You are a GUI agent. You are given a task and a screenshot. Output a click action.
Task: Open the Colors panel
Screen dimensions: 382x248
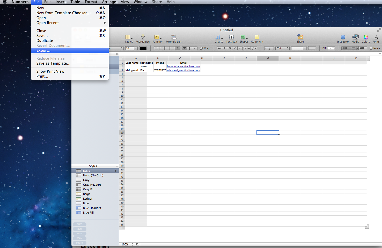pos(366,39)
